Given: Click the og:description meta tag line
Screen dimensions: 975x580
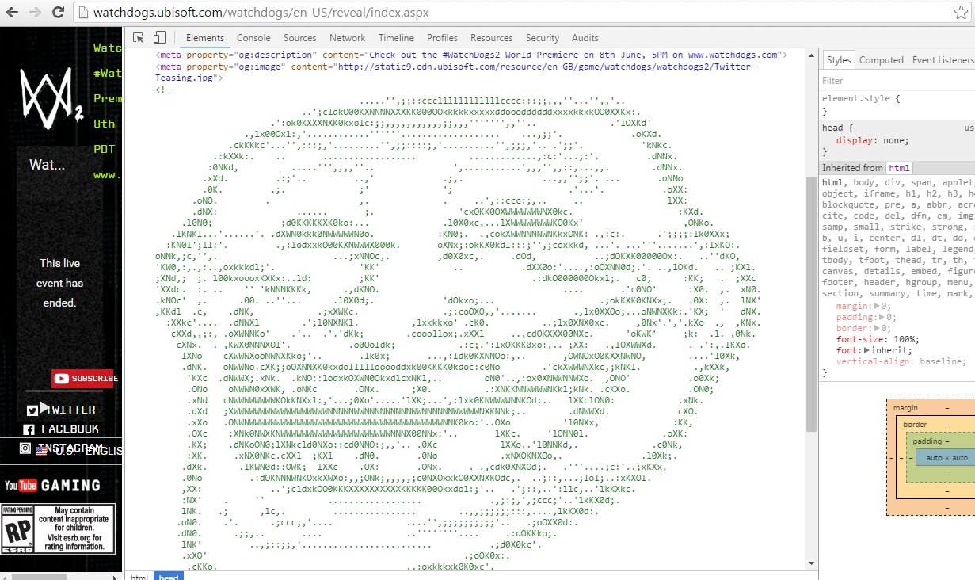Looking at the screenshot, I should (470, 55).
